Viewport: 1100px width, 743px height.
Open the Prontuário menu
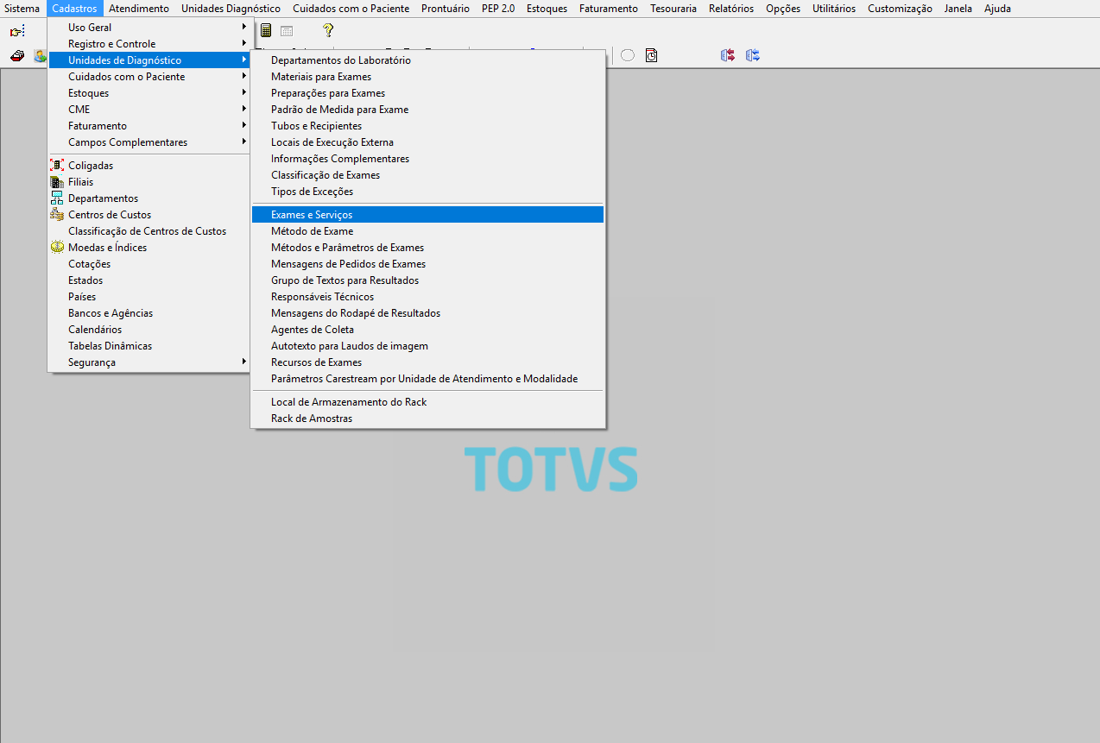click(x=446, y=9)
